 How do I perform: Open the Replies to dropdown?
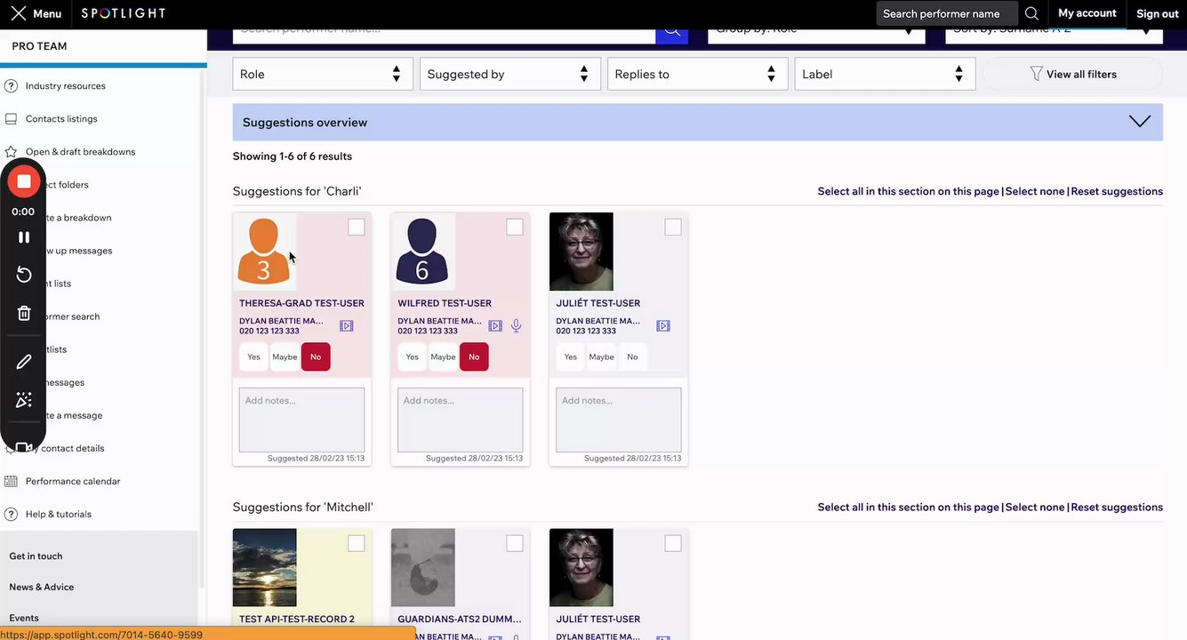click(698, 75)
